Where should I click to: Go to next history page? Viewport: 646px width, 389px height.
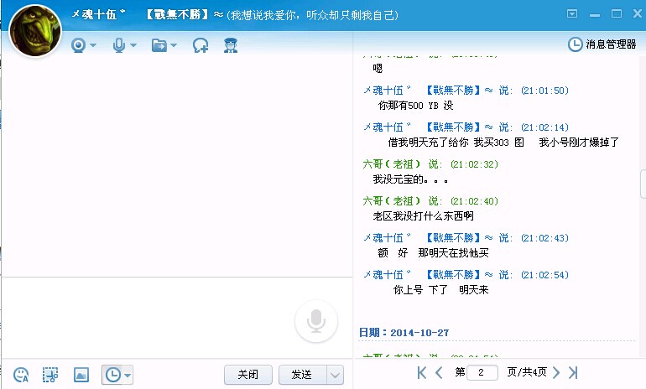(x=555, y=372)
